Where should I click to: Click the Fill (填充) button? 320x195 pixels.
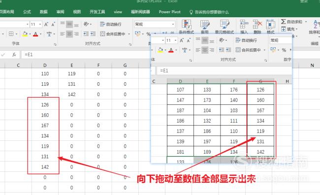[289, 29]
